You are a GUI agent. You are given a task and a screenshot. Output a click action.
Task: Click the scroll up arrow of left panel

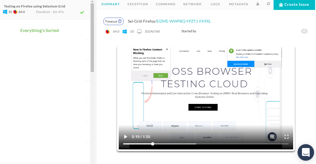coord(92,1)
